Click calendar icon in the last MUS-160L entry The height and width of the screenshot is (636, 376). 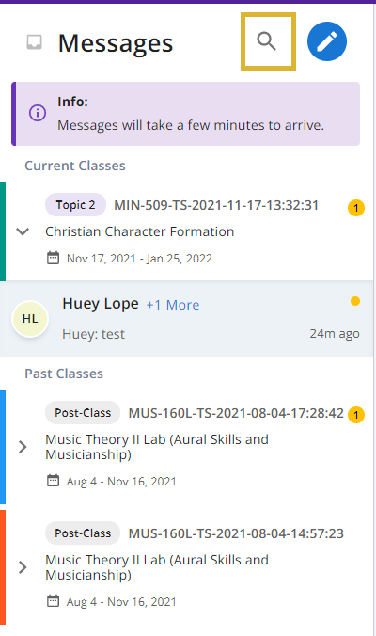[x=53, y=601]
